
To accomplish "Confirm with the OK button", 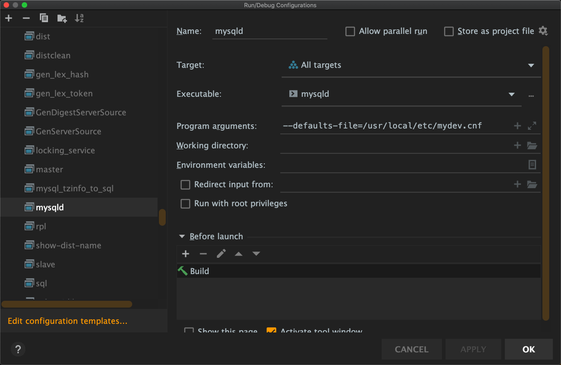I will [x=528, y=349].
